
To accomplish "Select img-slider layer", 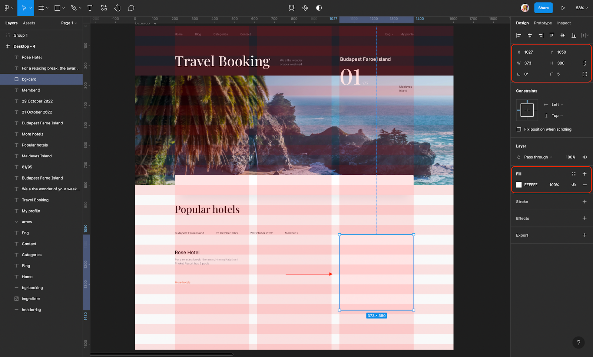I will tap(41, 298).
